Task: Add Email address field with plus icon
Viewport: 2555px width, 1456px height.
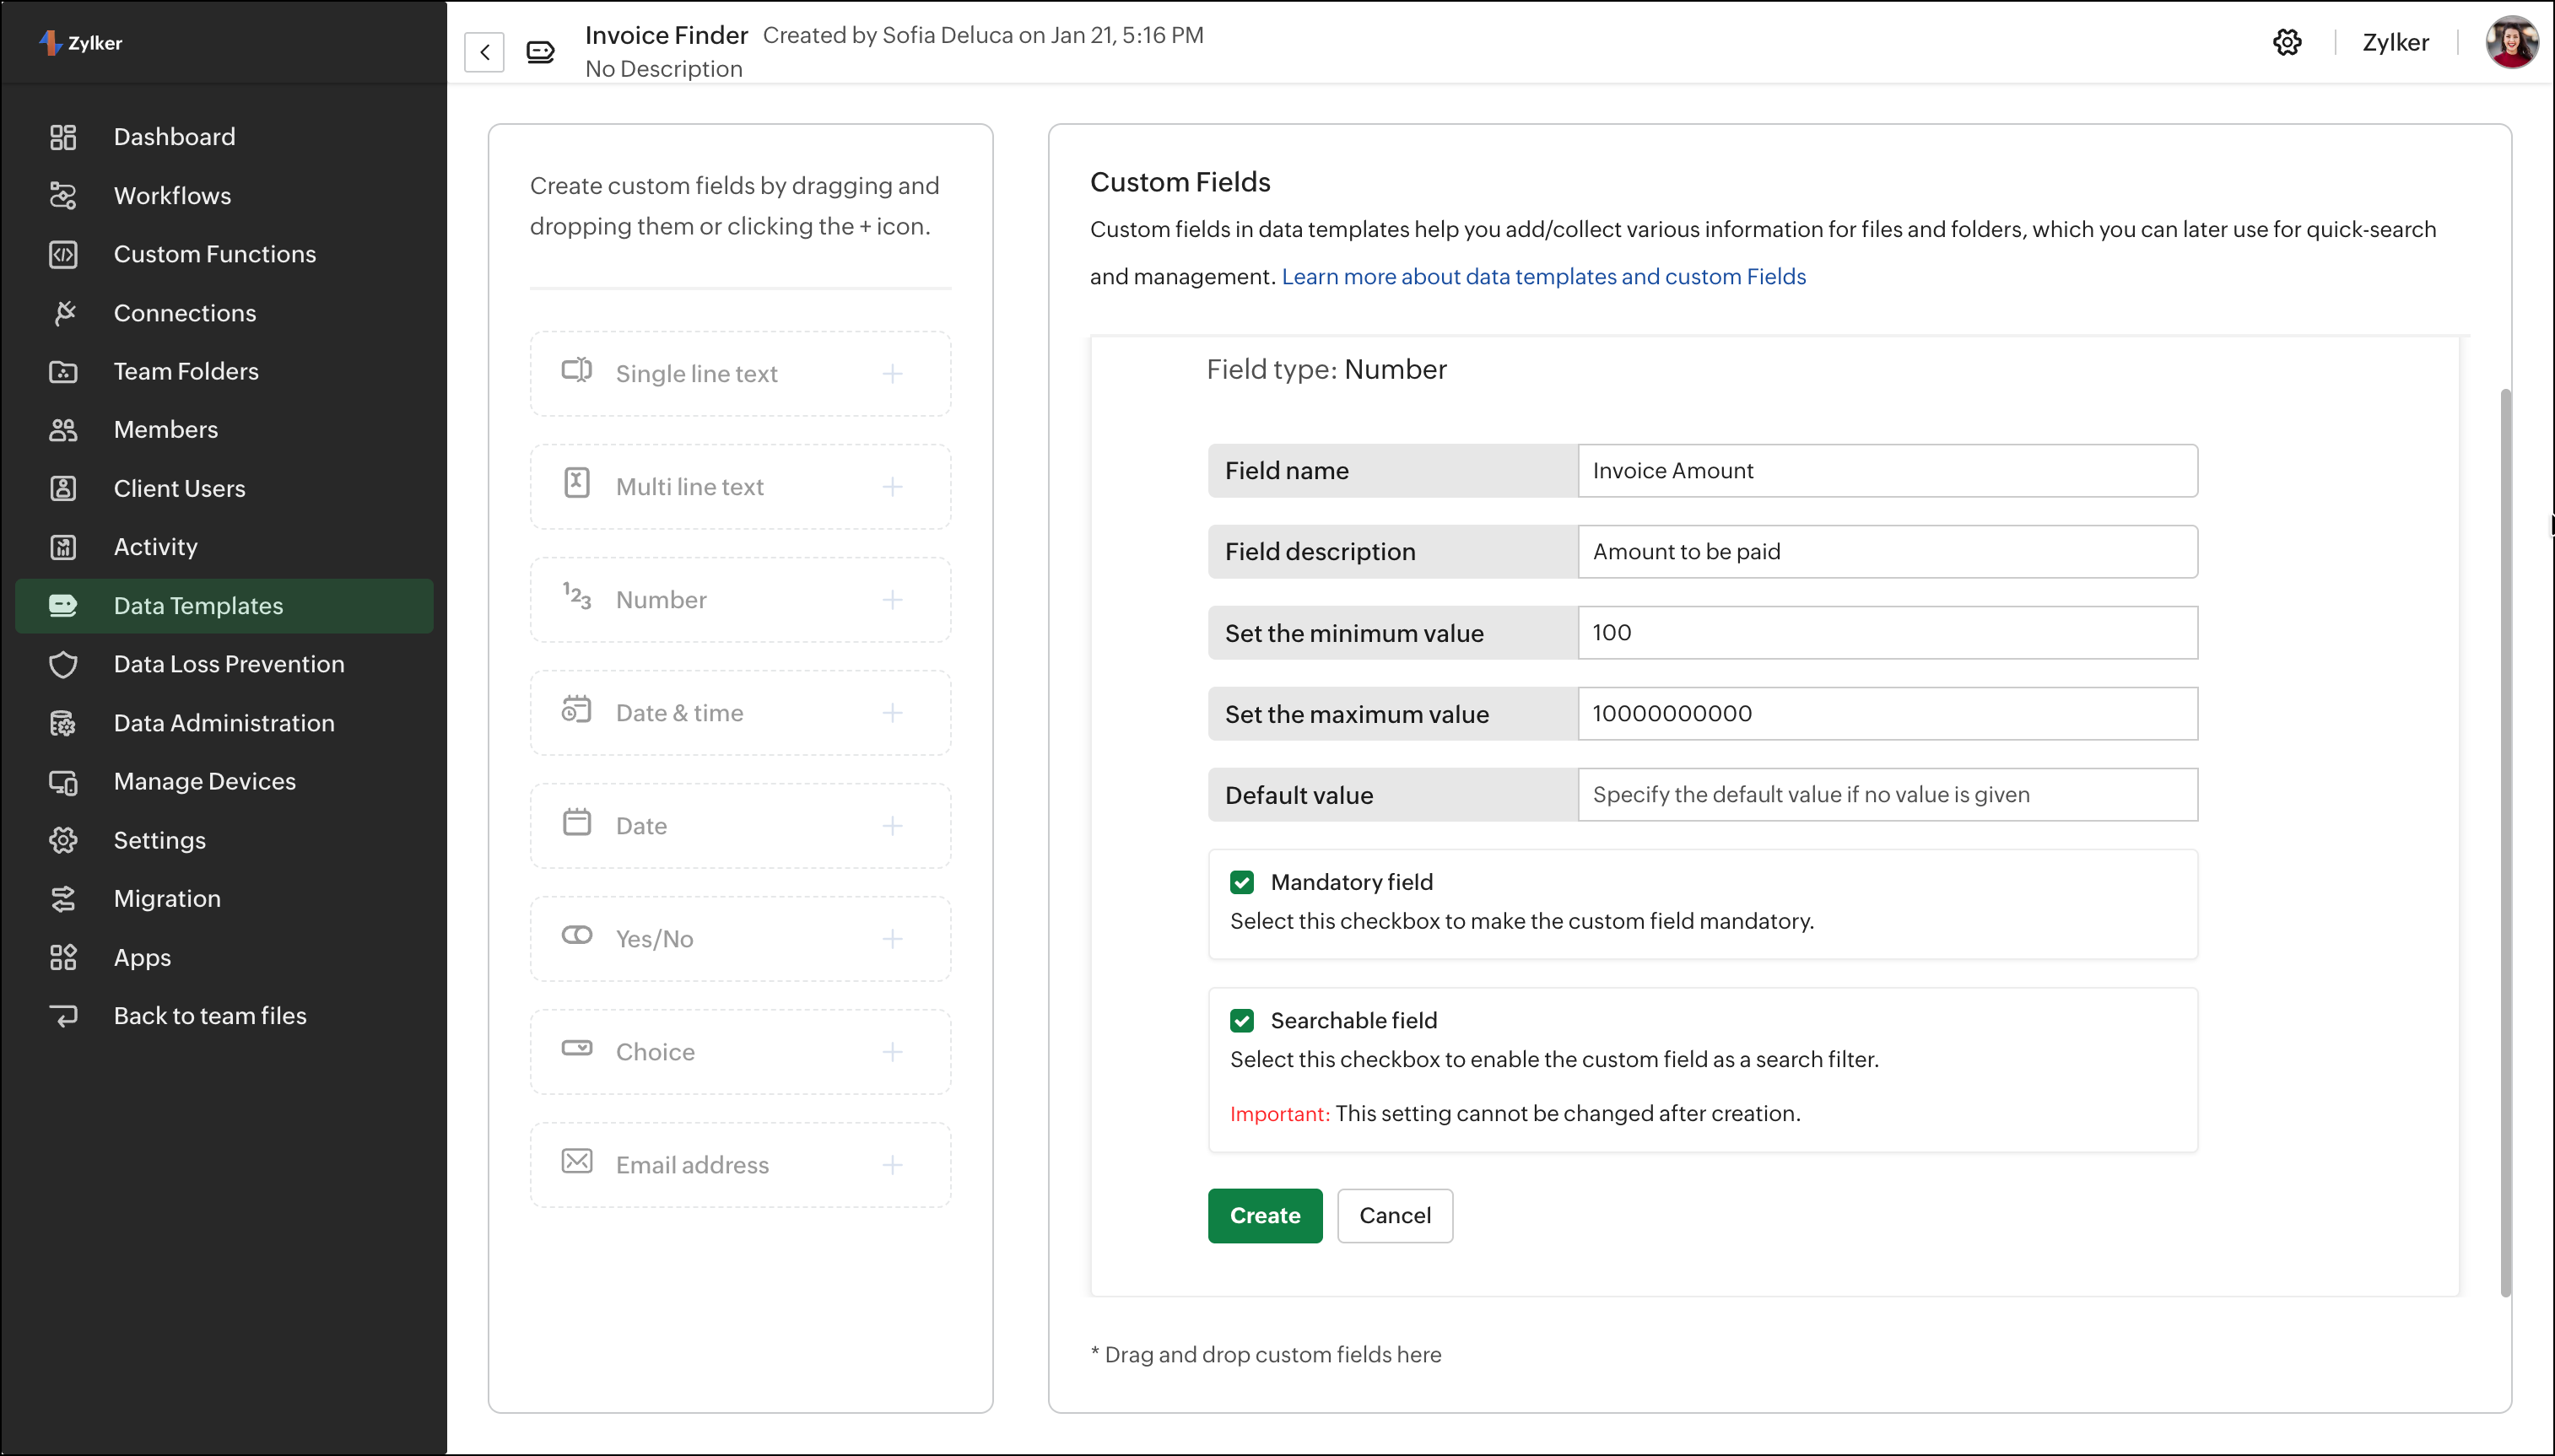Action: (892, 1165)
